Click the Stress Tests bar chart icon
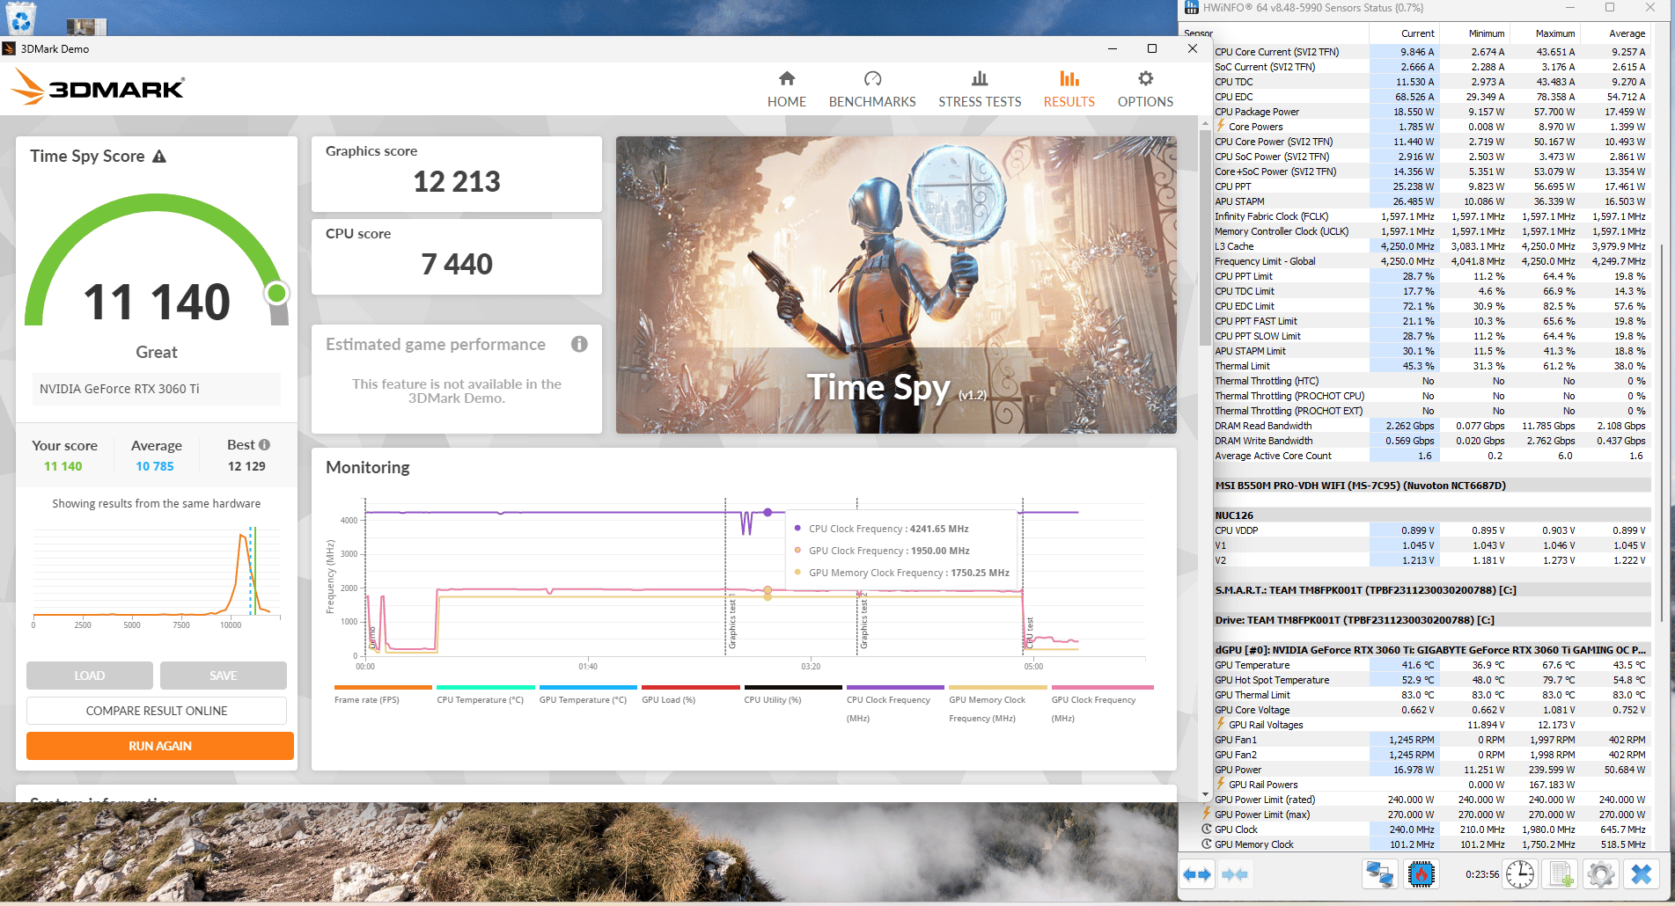1675x906 pixels. (x=980, y=78)
